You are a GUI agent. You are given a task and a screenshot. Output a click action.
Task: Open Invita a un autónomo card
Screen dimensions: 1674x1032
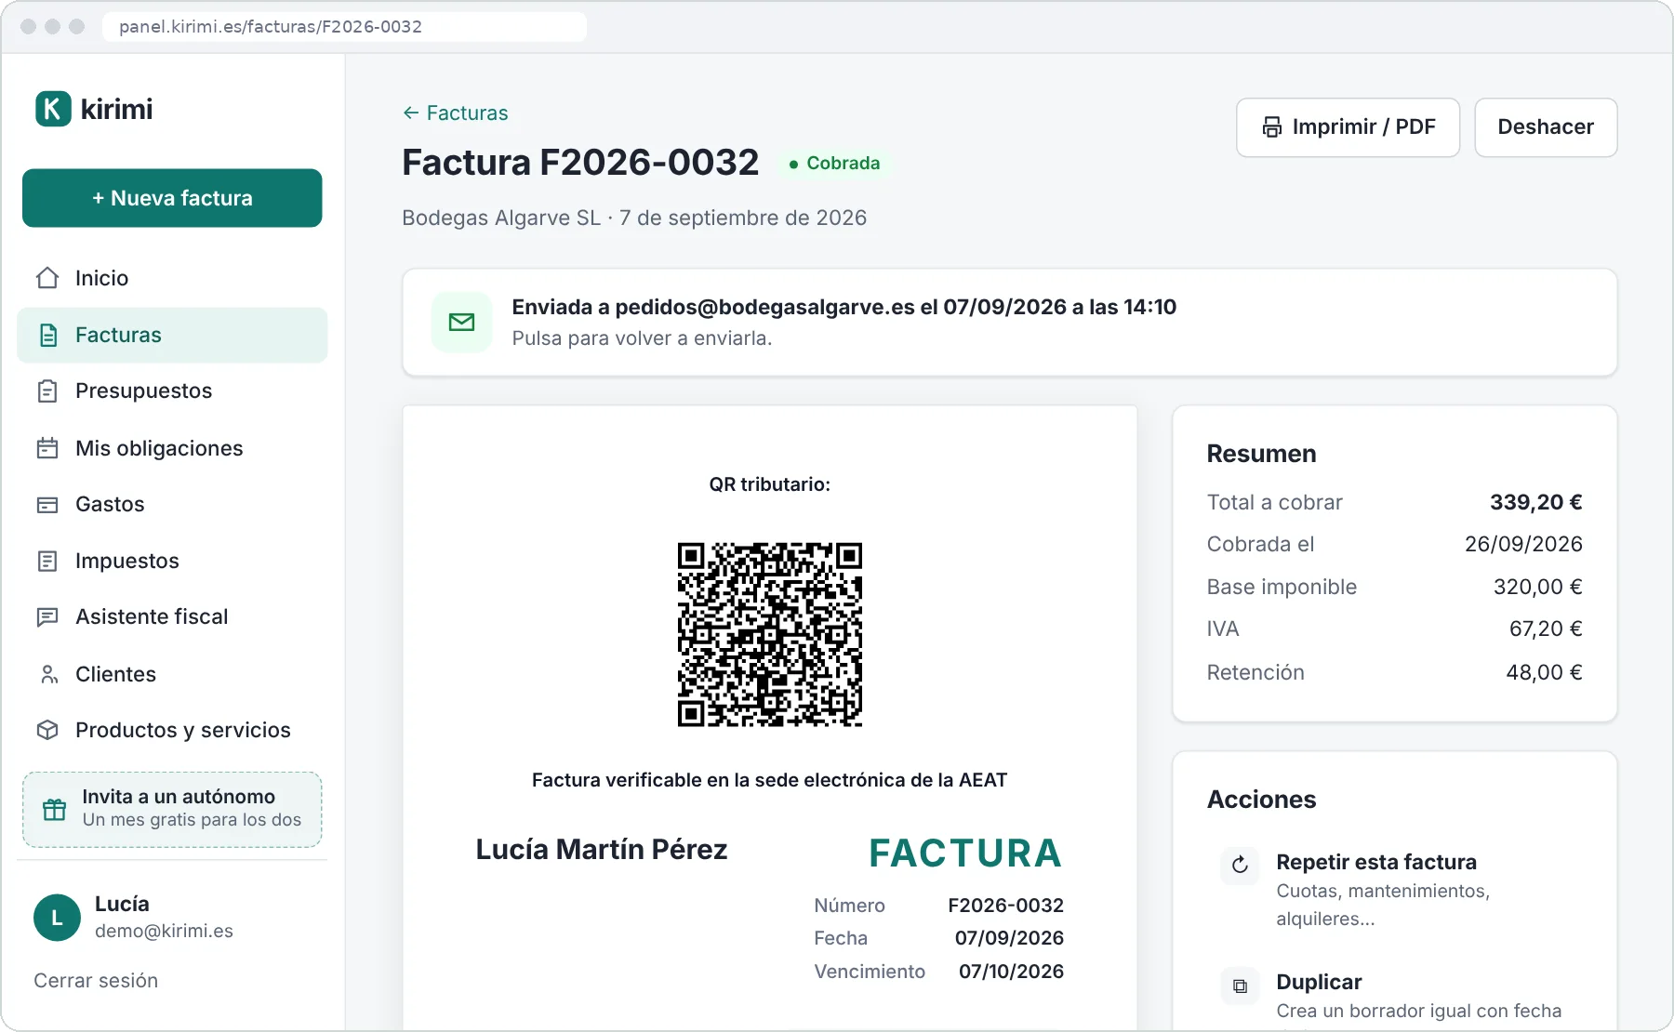point(172,809)
